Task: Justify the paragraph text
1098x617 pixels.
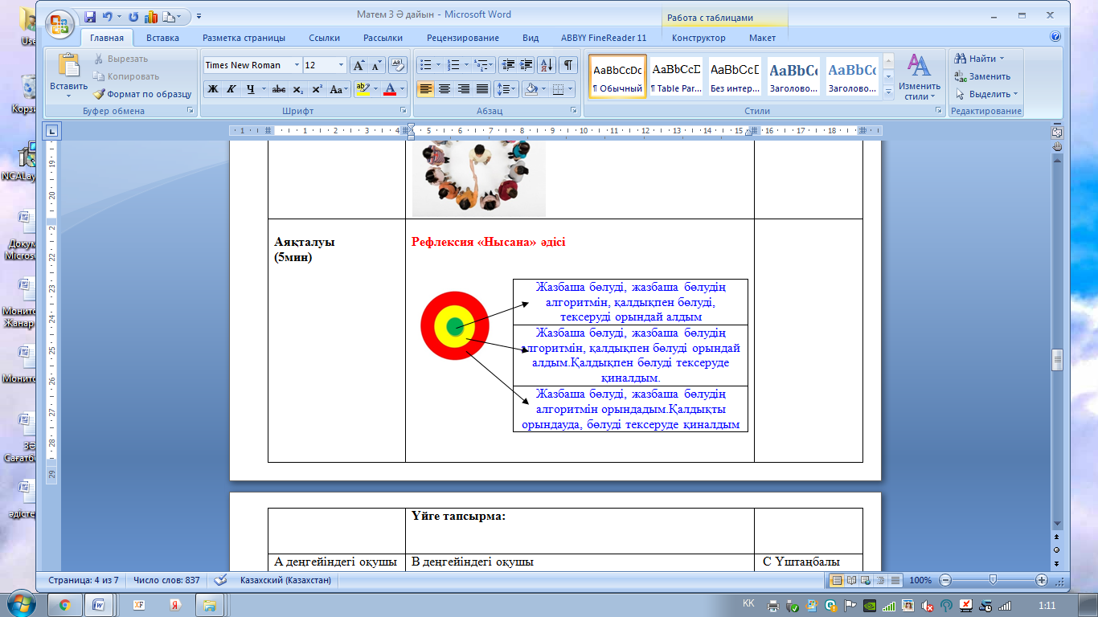Action: 482,88
